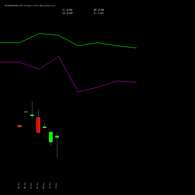Click the '02 Jan' date axis label
This screenshot has height=195, width=195.
[x=18, y=186]
